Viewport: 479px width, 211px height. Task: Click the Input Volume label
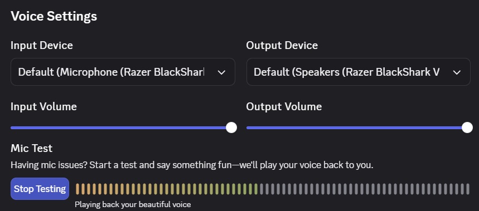tap(43, 107)
